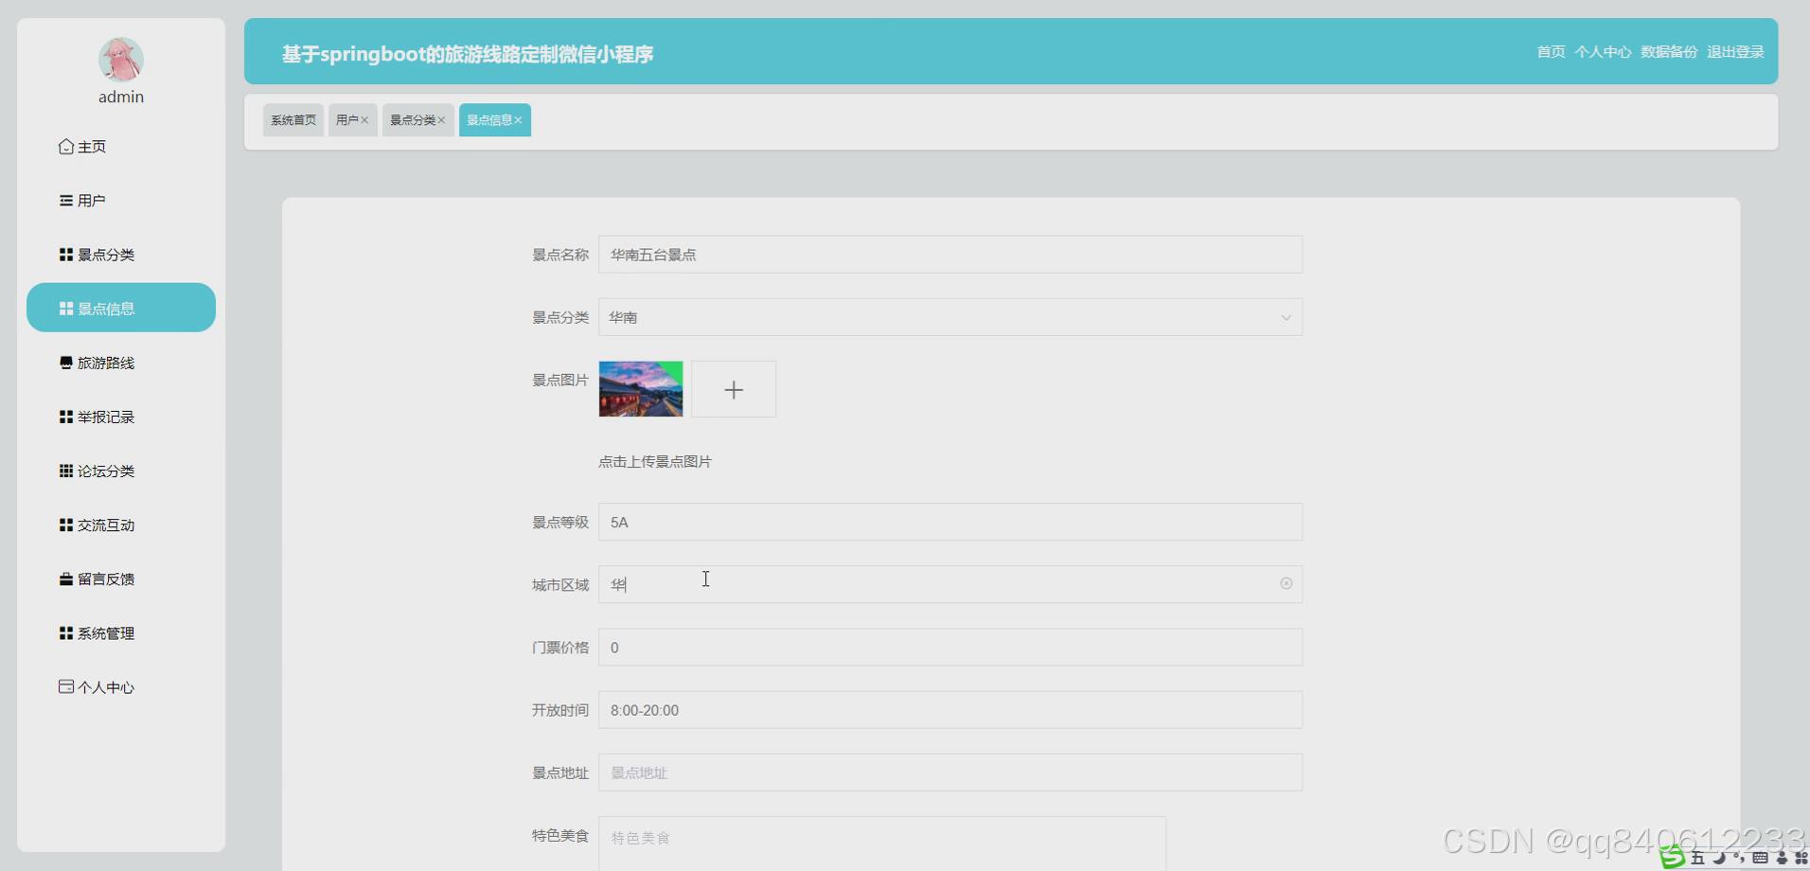Screen dimensions: 1810x871
Task: Close the 用户 tab
Action: 364,120
